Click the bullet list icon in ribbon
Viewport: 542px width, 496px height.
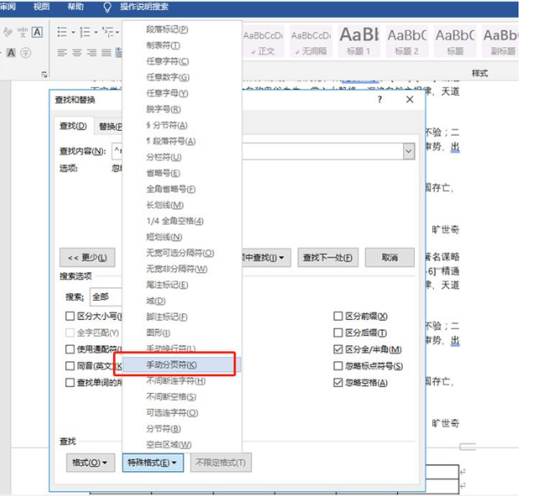62,32
